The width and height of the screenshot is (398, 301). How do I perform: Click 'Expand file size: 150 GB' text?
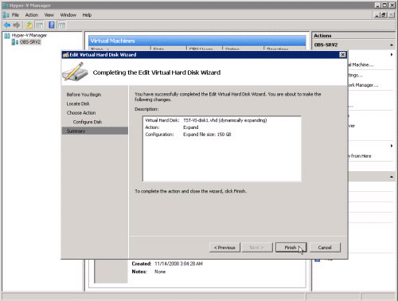click(207, 135)
